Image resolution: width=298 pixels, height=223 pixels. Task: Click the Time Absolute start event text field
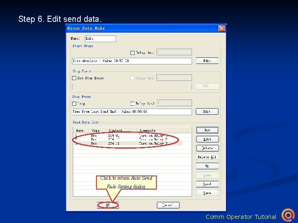tap(132, 61)
